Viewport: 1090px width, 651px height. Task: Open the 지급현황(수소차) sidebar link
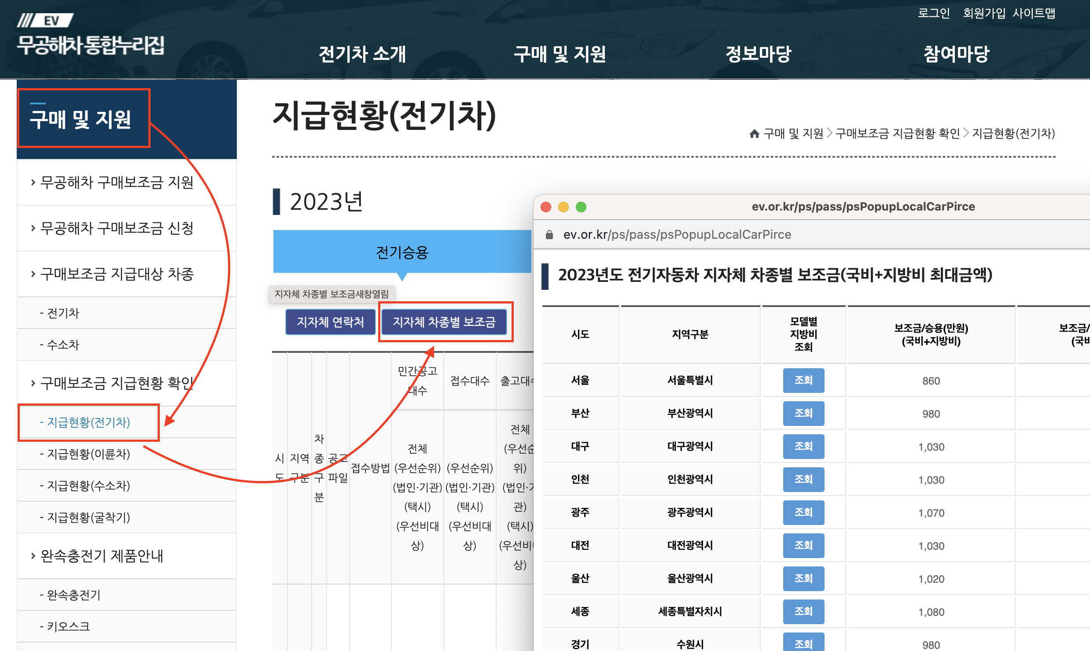tap(88, 485)
